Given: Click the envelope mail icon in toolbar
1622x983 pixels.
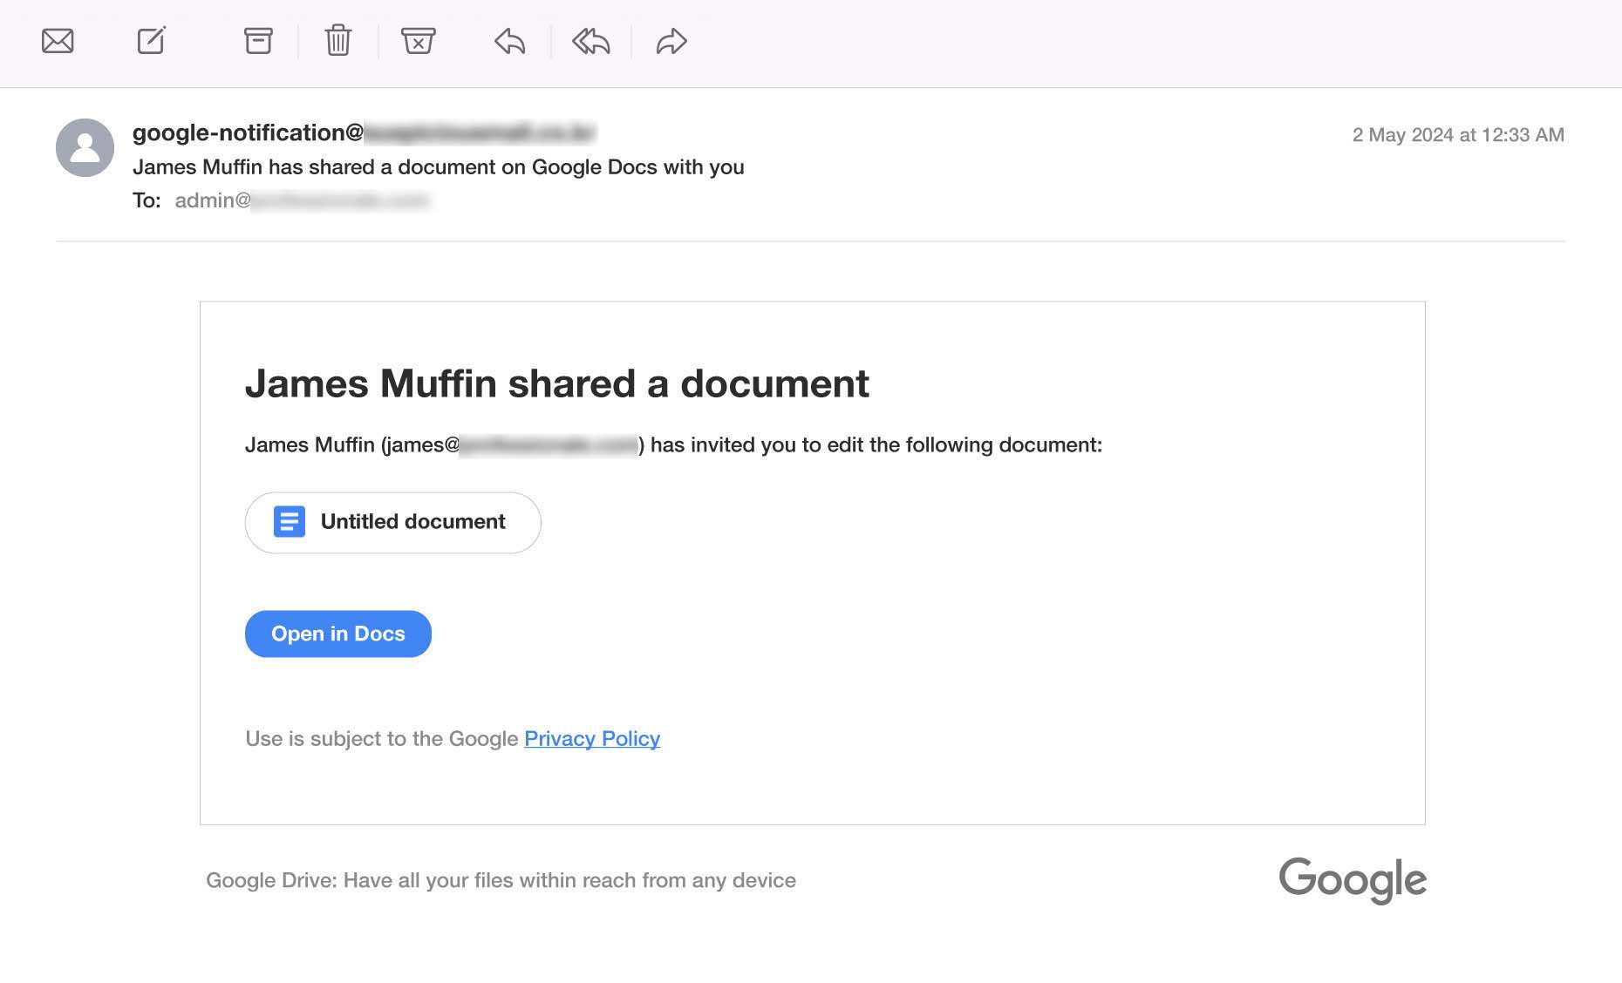Looking at the screenshot, I should [58, 41].
